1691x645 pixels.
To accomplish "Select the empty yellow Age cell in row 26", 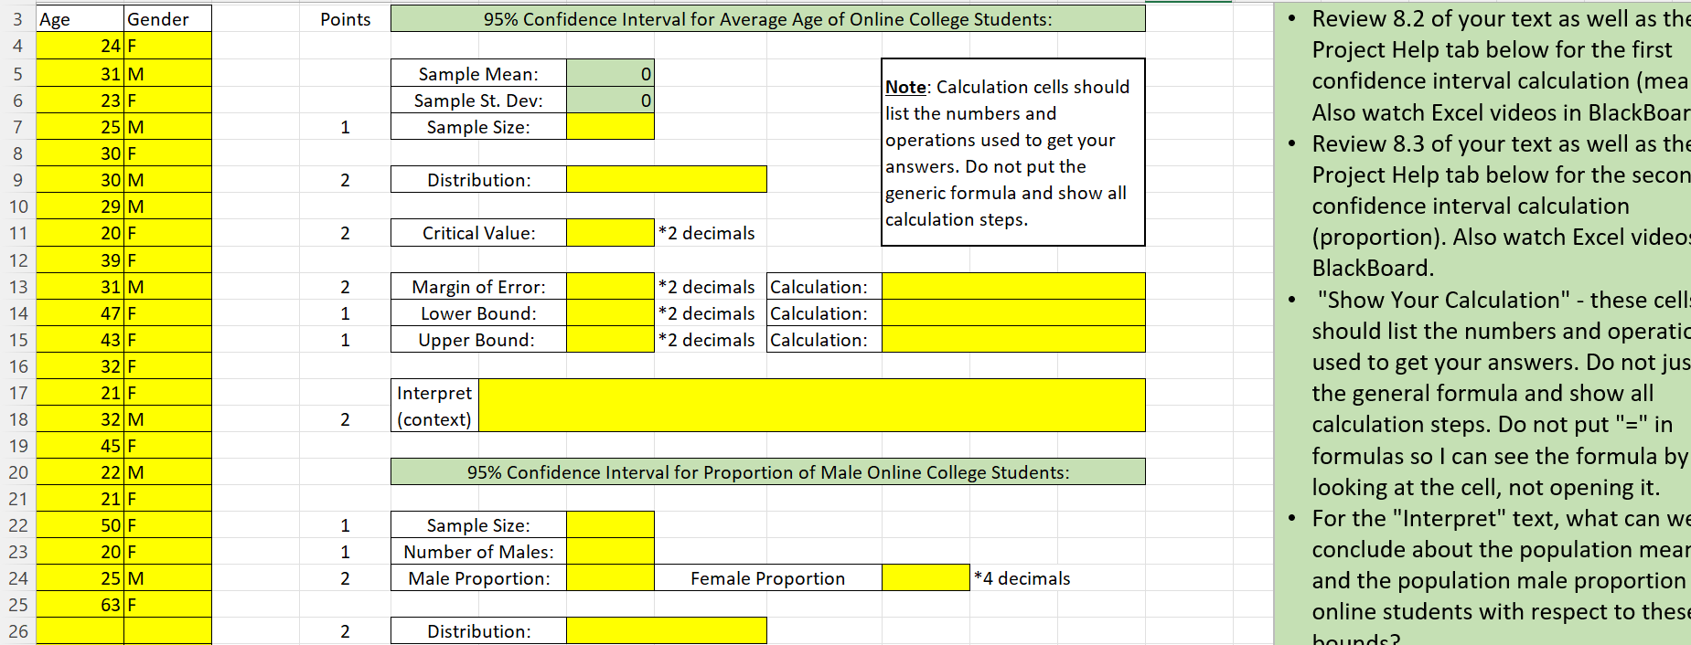I will click(x=80, y=631).
